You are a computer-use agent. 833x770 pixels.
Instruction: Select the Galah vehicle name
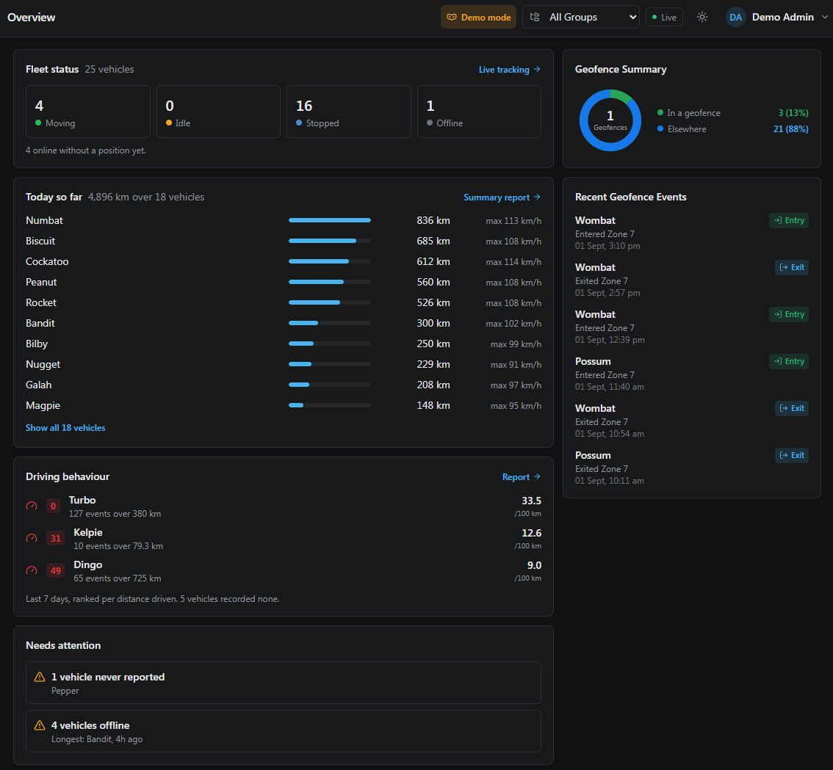(38, 385)
